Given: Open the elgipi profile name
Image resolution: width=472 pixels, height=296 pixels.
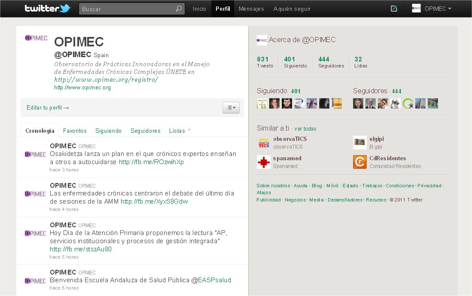Looking at the screenshot, I should pos(377,139).
